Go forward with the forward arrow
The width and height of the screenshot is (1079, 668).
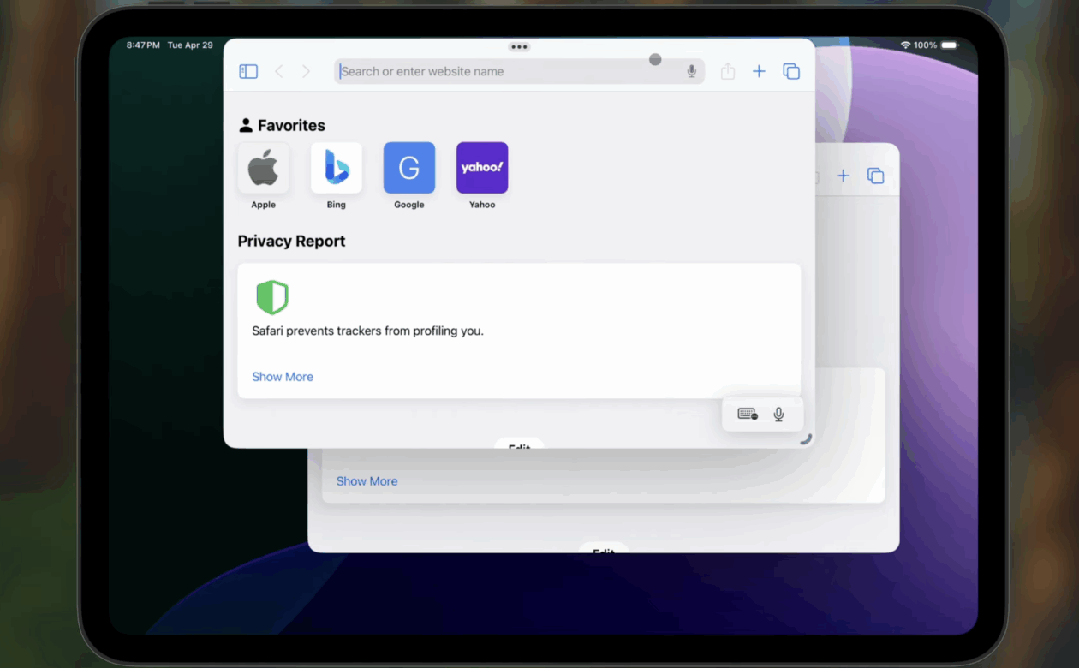point(306,72)
